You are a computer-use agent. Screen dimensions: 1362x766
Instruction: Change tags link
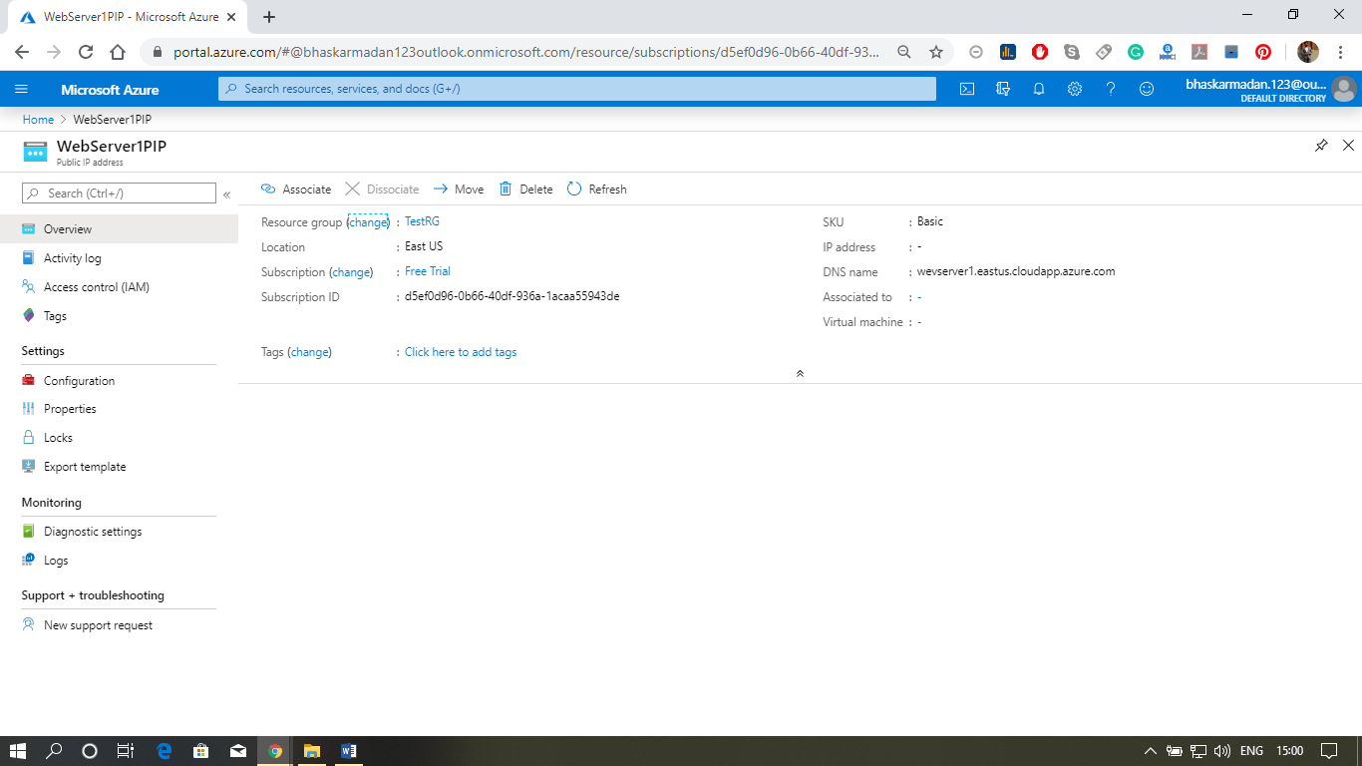click(309, 352)
